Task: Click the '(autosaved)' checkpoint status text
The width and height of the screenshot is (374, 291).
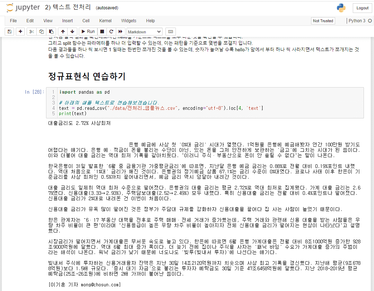Action: [107, 8]
